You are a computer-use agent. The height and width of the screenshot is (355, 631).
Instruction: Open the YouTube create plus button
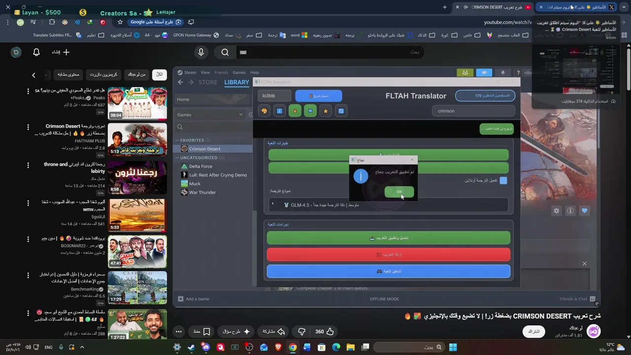[61, 52]
